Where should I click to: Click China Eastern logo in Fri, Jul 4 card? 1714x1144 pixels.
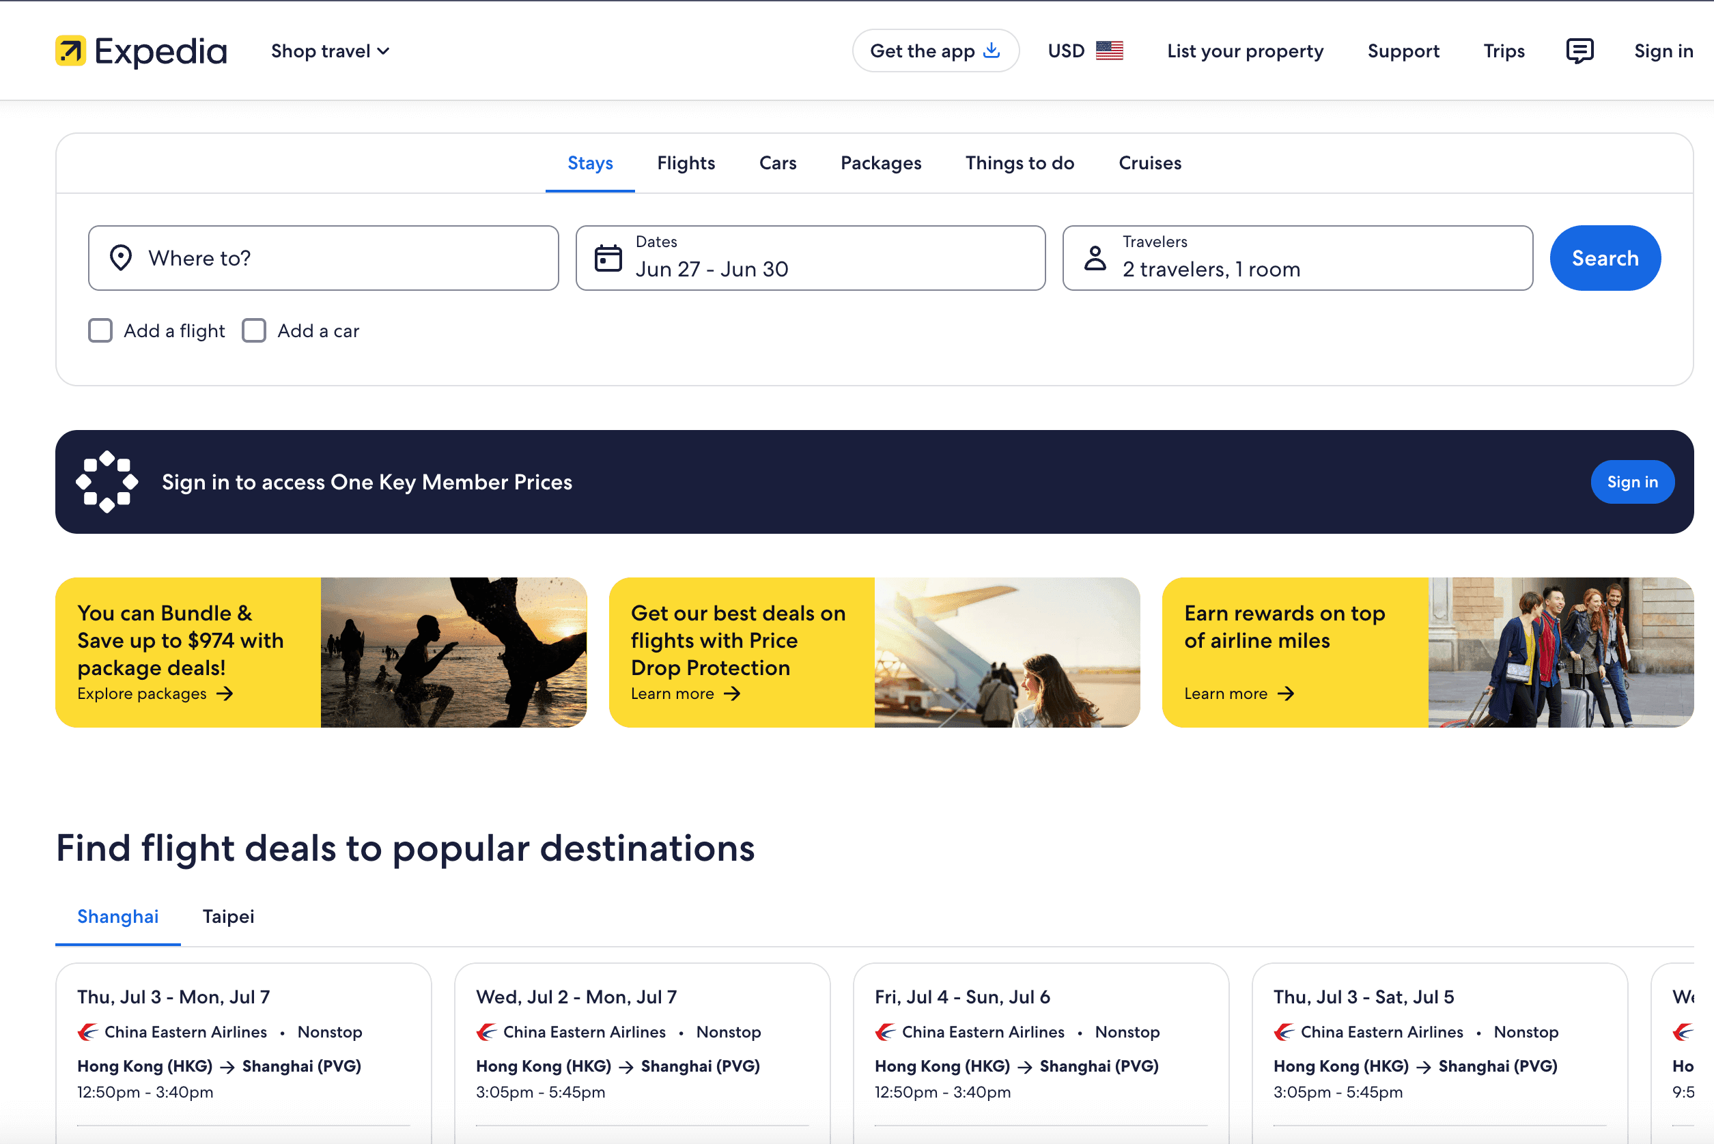(885, 1032)
